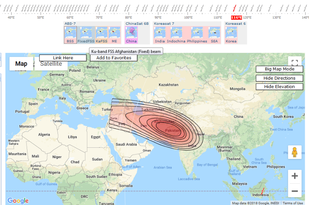Click the Hide Directions button
This screenshot has height=205, width=309.
(x=279, y=78)
